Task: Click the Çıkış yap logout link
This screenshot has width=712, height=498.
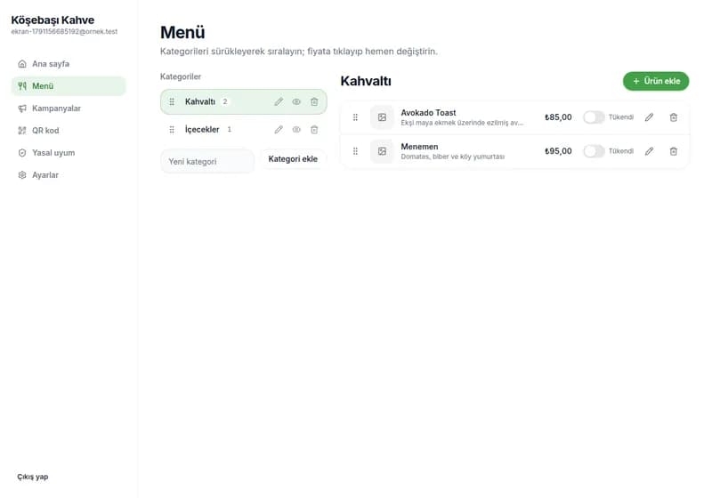Action: pos(33,477)
